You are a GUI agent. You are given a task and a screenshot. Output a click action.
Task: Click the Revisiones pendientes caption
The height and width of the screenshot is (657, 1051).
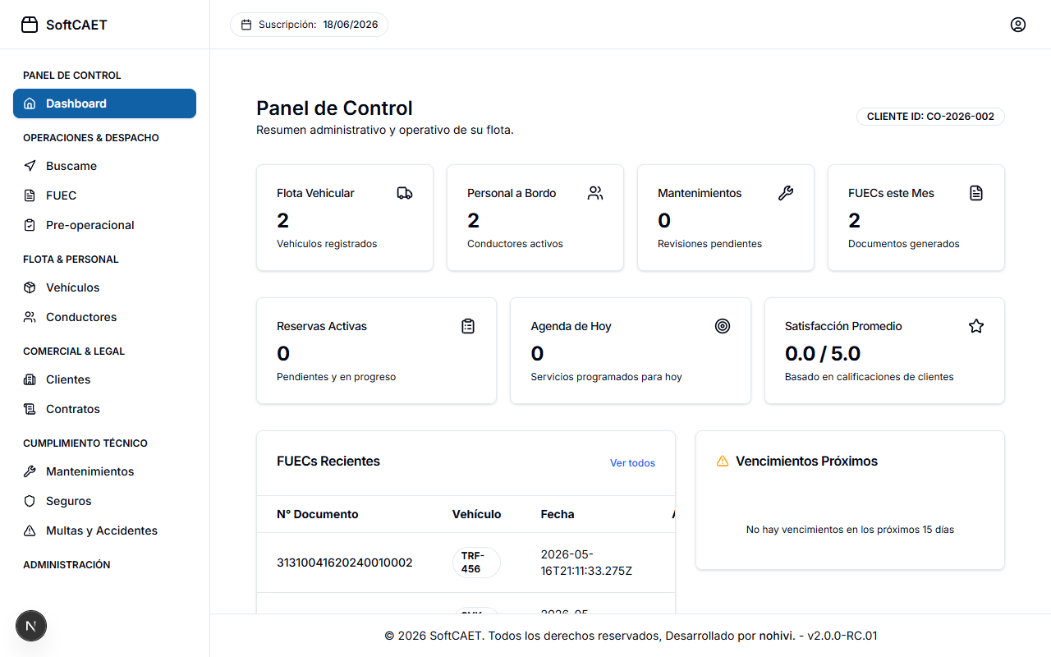click(709, 244)
